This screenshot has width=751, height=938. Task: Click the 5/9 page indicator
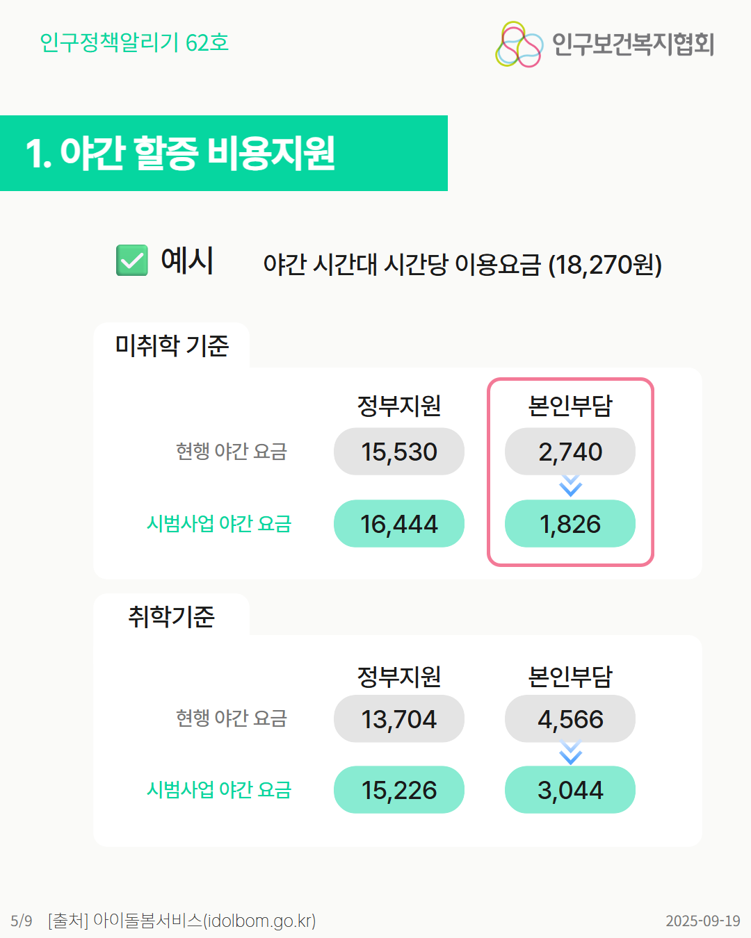[x=22, y=921]
